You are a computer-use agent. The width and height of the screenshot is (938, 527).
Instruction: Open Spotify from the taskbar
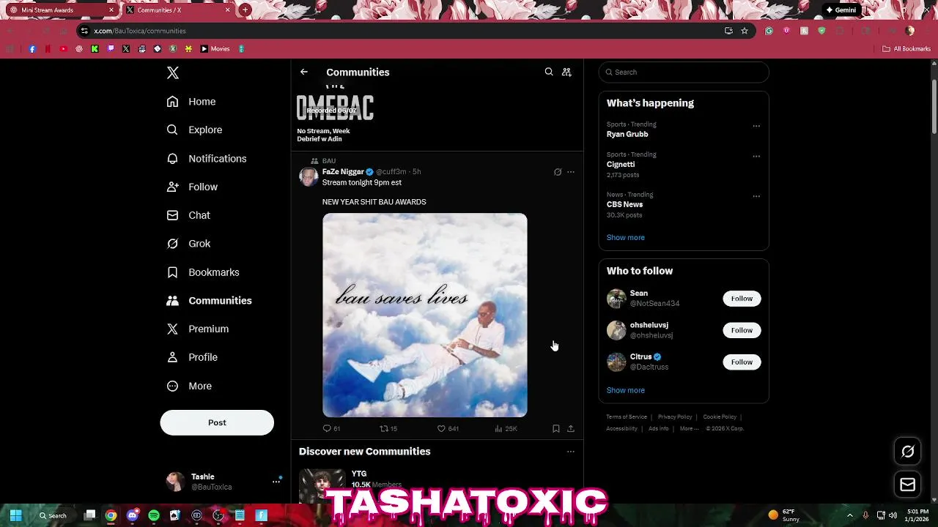(x=154, y=515)
